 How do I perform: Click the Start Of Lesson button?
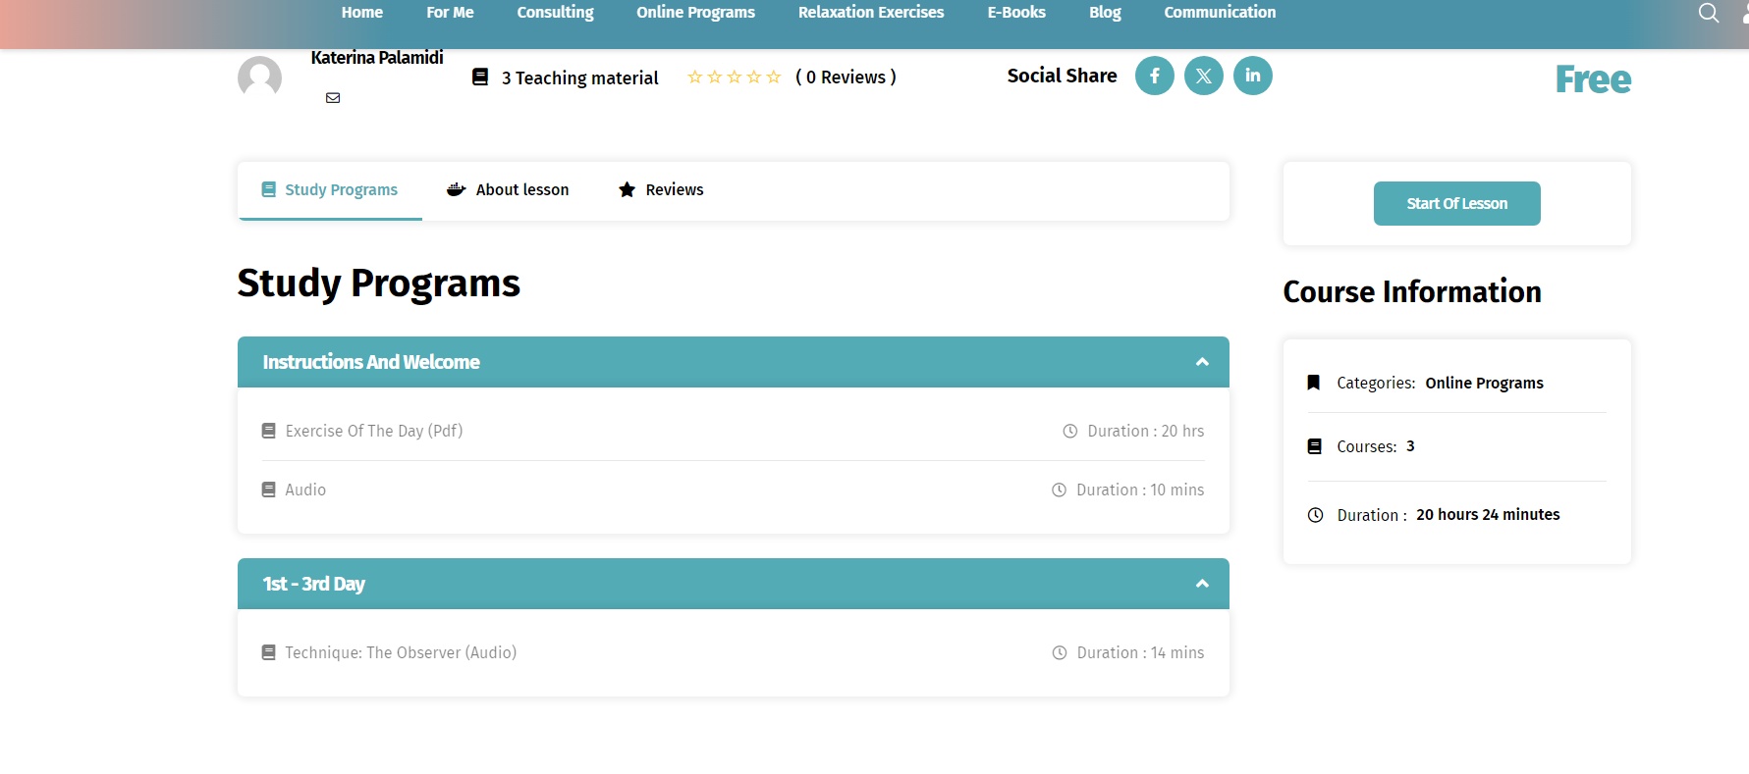pos(1457,203)
